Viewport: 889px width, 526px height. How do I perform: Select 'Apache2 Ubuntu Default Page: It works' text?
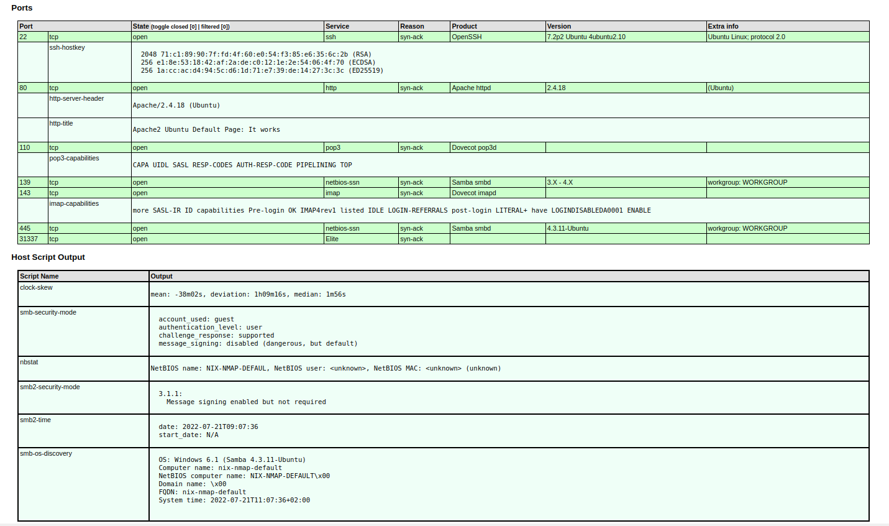(x=206, y=129)
